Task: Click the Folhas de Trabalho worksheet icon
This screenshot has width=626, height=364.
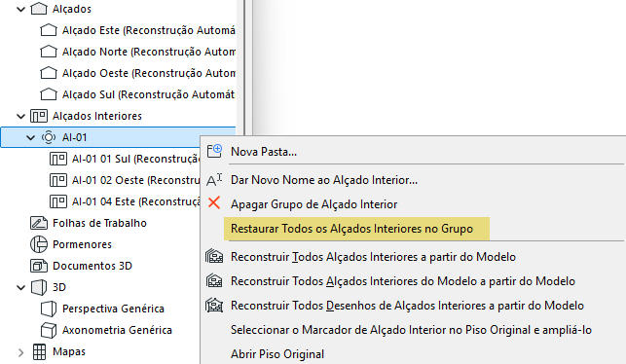Action: (x=39, y=223)
